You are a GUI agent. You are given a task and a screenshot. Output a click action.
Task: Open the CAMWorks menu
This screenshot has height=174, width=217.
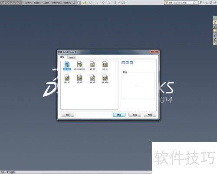[56, 3]
